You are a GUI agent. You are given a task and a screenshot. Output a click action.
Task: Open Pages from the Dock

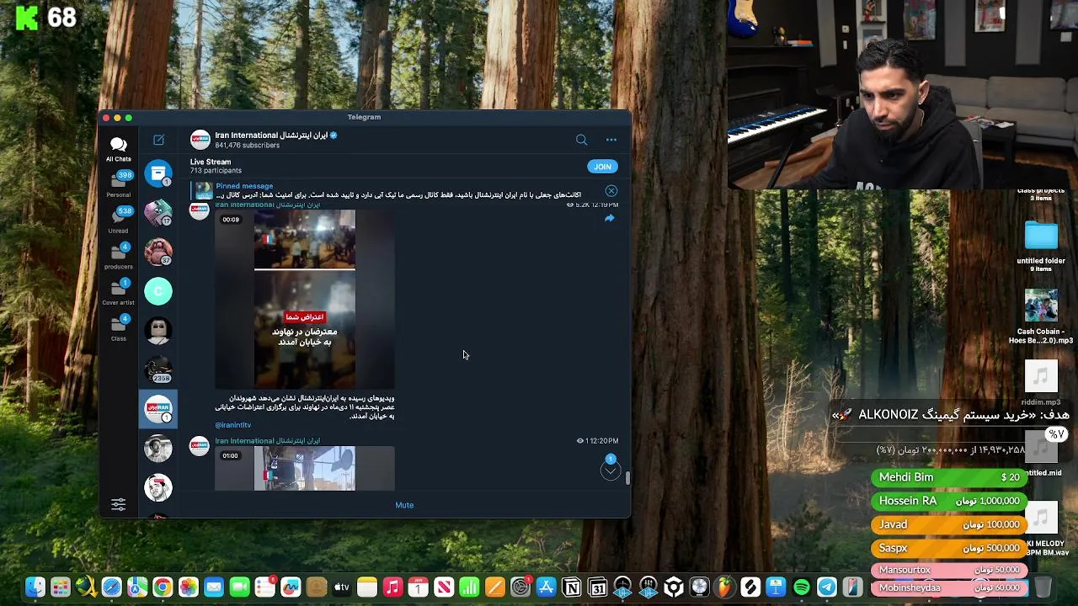[x=495, y=587]
